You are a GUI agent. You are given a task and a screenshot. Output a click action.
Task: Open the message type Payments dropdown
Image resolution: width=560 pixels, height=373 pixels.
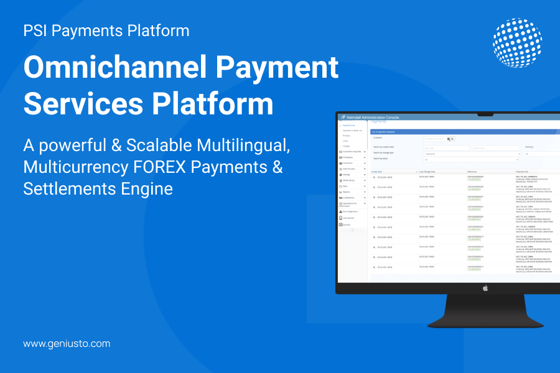coord(472,154)
